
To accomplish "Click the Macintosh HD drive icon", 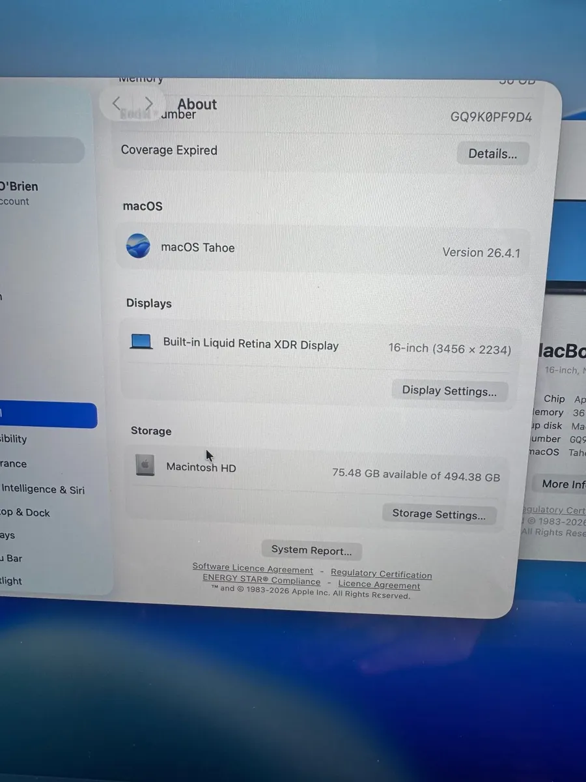I will click(x=144, y=465).
